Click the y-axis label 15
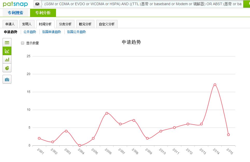The width and height of the screenshot is (250, 162). click(x=29, y=92)
